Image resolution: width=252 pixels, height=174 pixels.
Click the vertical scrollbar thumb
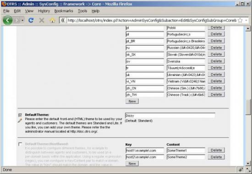click(x=248, y=107)
